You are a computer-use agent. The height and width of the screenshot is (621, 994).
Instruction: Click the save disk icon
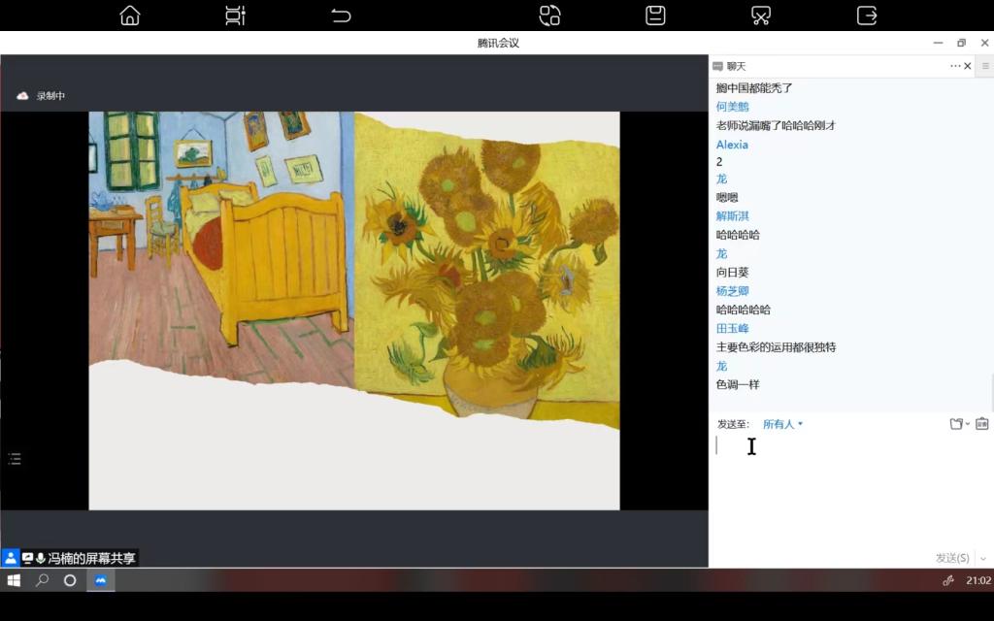(655, 16)
